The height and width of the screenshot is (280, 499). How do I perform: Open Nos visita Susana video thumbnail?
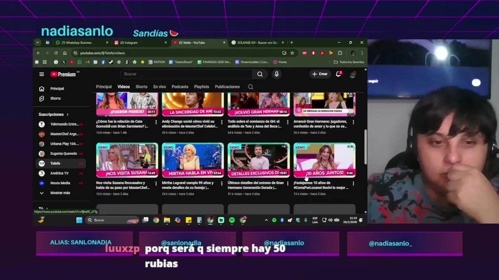coord(127,160)
